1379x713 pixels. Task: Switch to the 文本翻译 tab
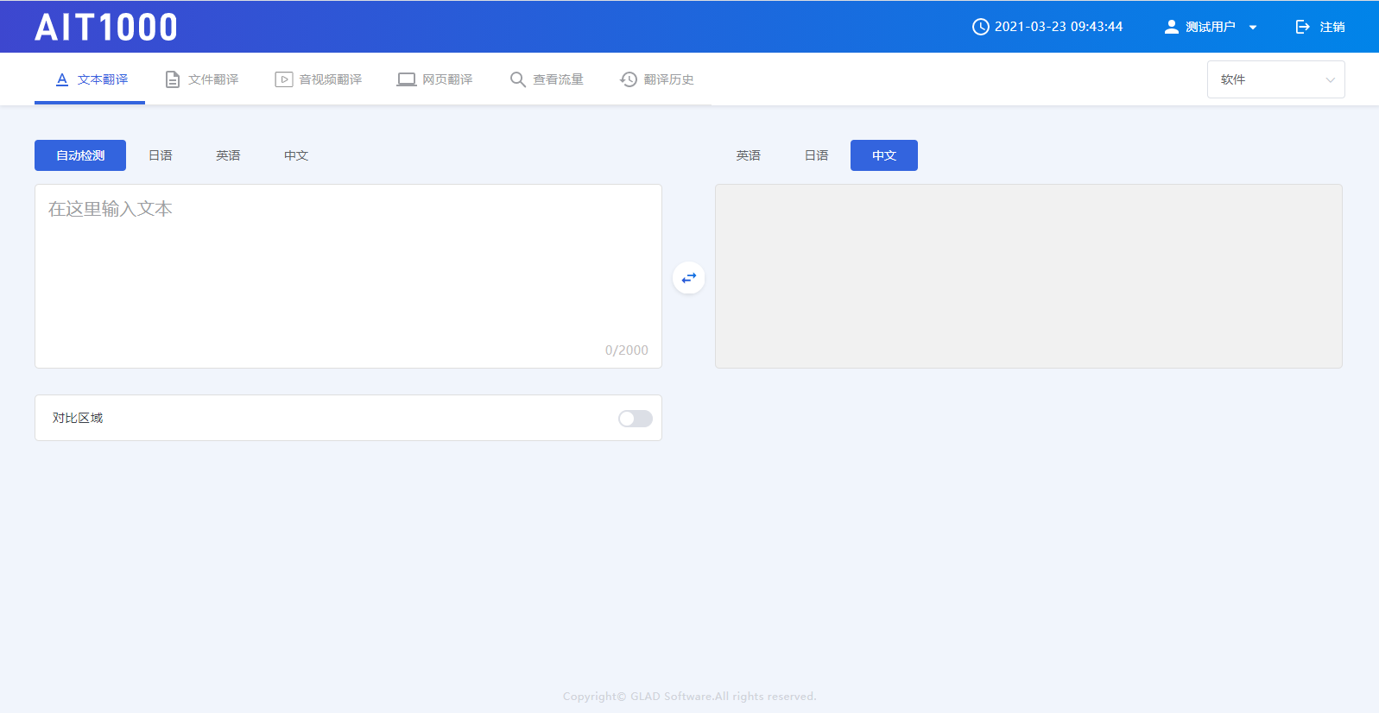click(91, 79)
